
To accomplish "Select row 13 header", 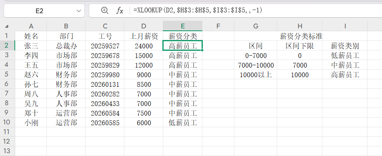I will point(7,151).
